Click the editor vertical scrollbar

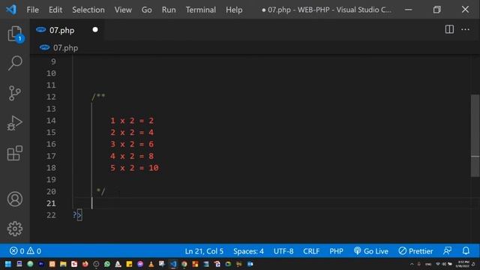pos(475,136)
